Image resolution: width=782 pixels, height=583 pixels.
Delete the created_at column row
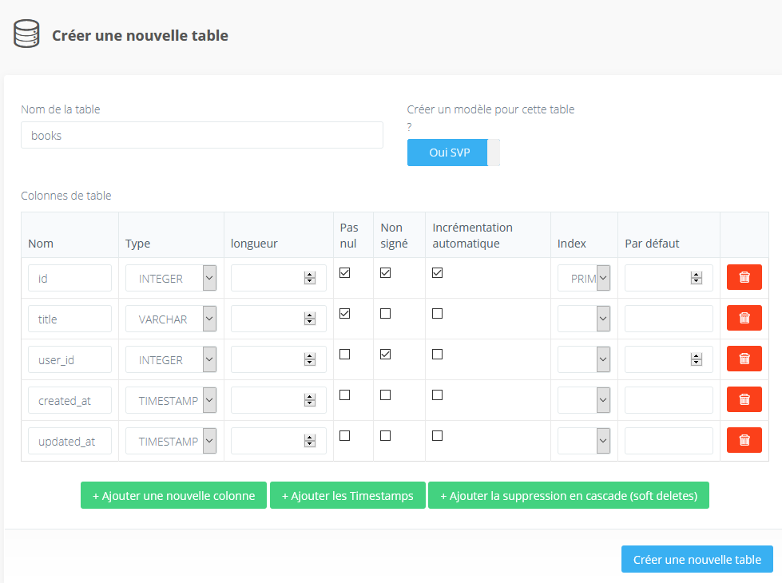coord(744,399)
